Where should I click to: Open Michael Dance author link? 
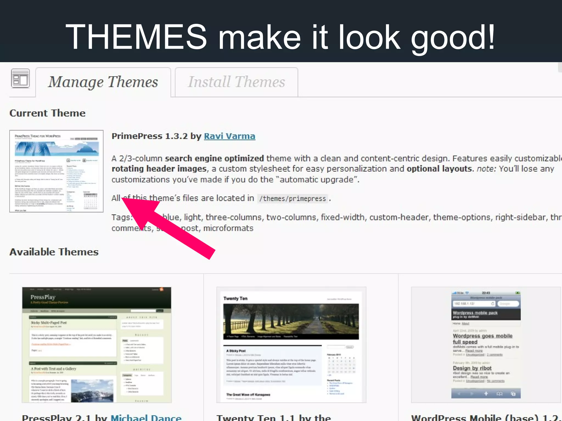pyautogui.click(x=146, y=417)
